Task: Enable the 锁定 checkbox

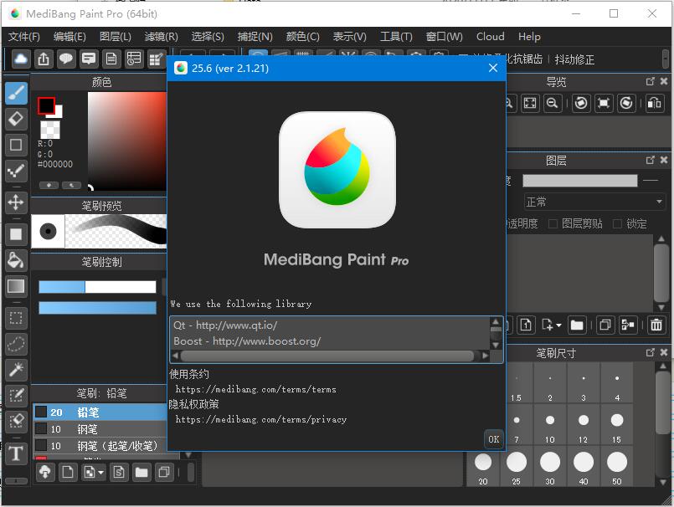Action: (x=617, y=223)
